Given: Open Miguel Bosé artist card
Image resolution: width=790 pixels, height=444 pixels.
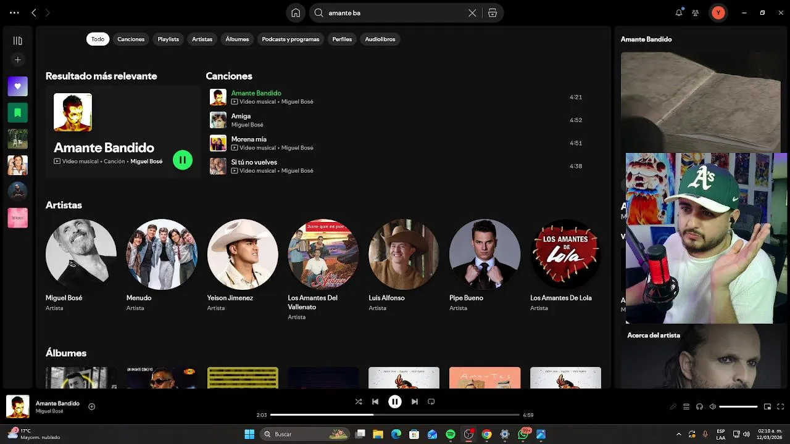Looking at the screenshot, I should (81, 265).
